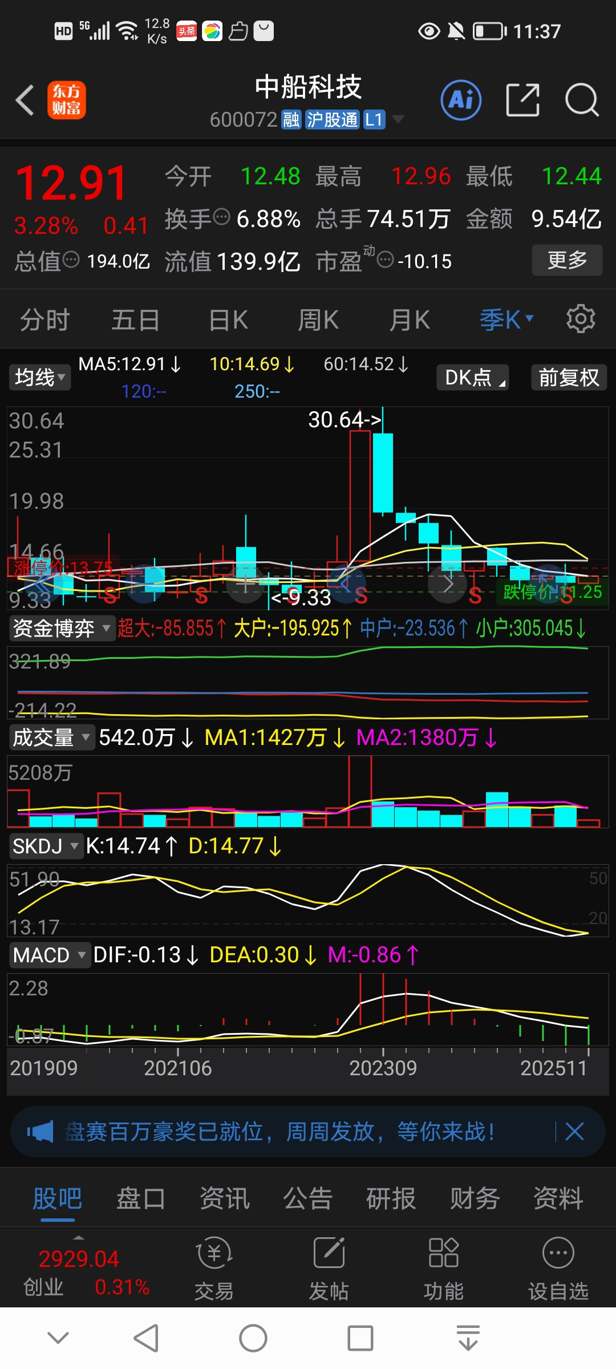The width and height of the screenshot is (616, 1369).
Task: Select the 公告 tab
Action: pos(308,1198)
